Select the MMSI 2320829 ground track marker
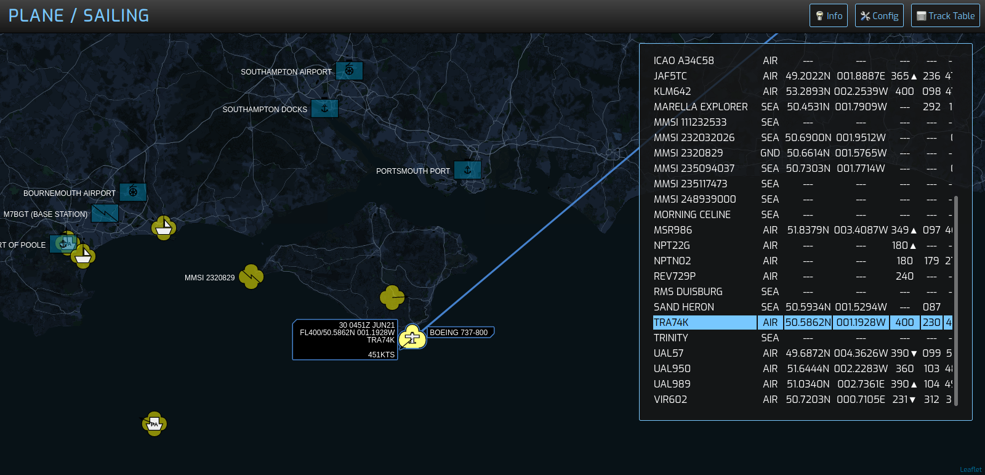Viewport: 985px width, 475px height. tap(251, 277)
